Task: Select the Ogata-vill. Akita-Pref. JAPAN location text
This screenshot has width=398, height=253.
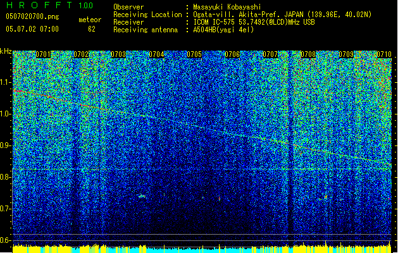Action: [282, 15]
